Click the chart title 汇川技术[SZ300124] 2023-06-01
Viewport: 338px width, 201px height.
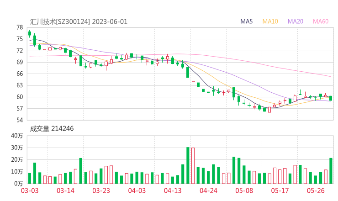click(79, 22)
